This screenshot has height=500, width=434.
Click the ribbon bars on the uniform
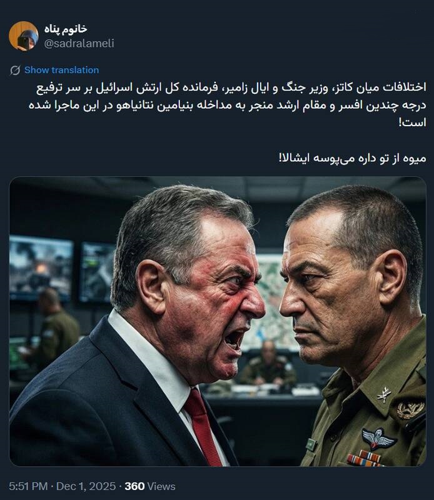364,459
